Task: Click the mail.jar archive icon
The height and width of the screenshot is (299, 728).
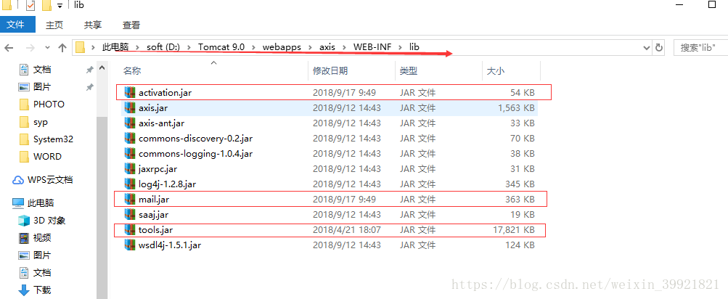Action: point(129,199)
